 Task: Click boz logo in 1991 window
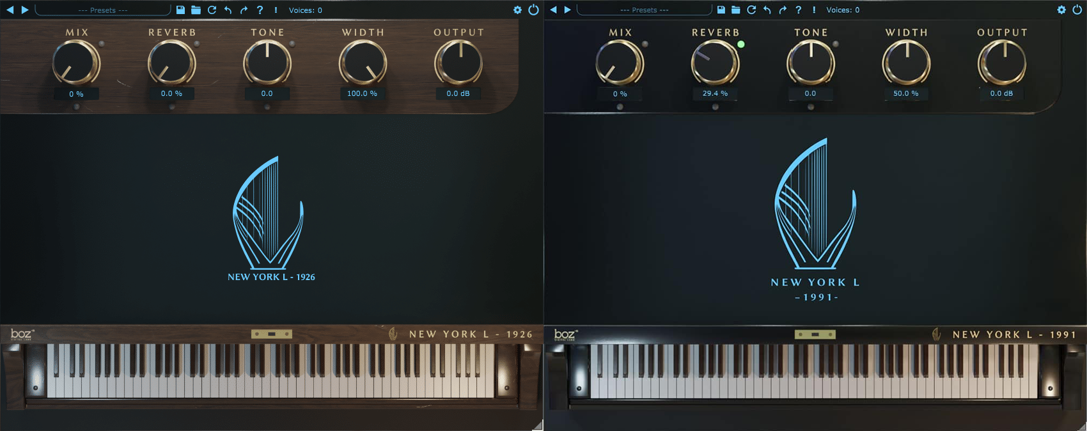tap(565, 334)
